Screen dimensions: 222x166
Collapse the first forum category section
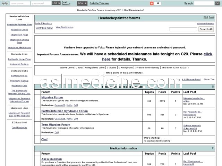point(213,86)
